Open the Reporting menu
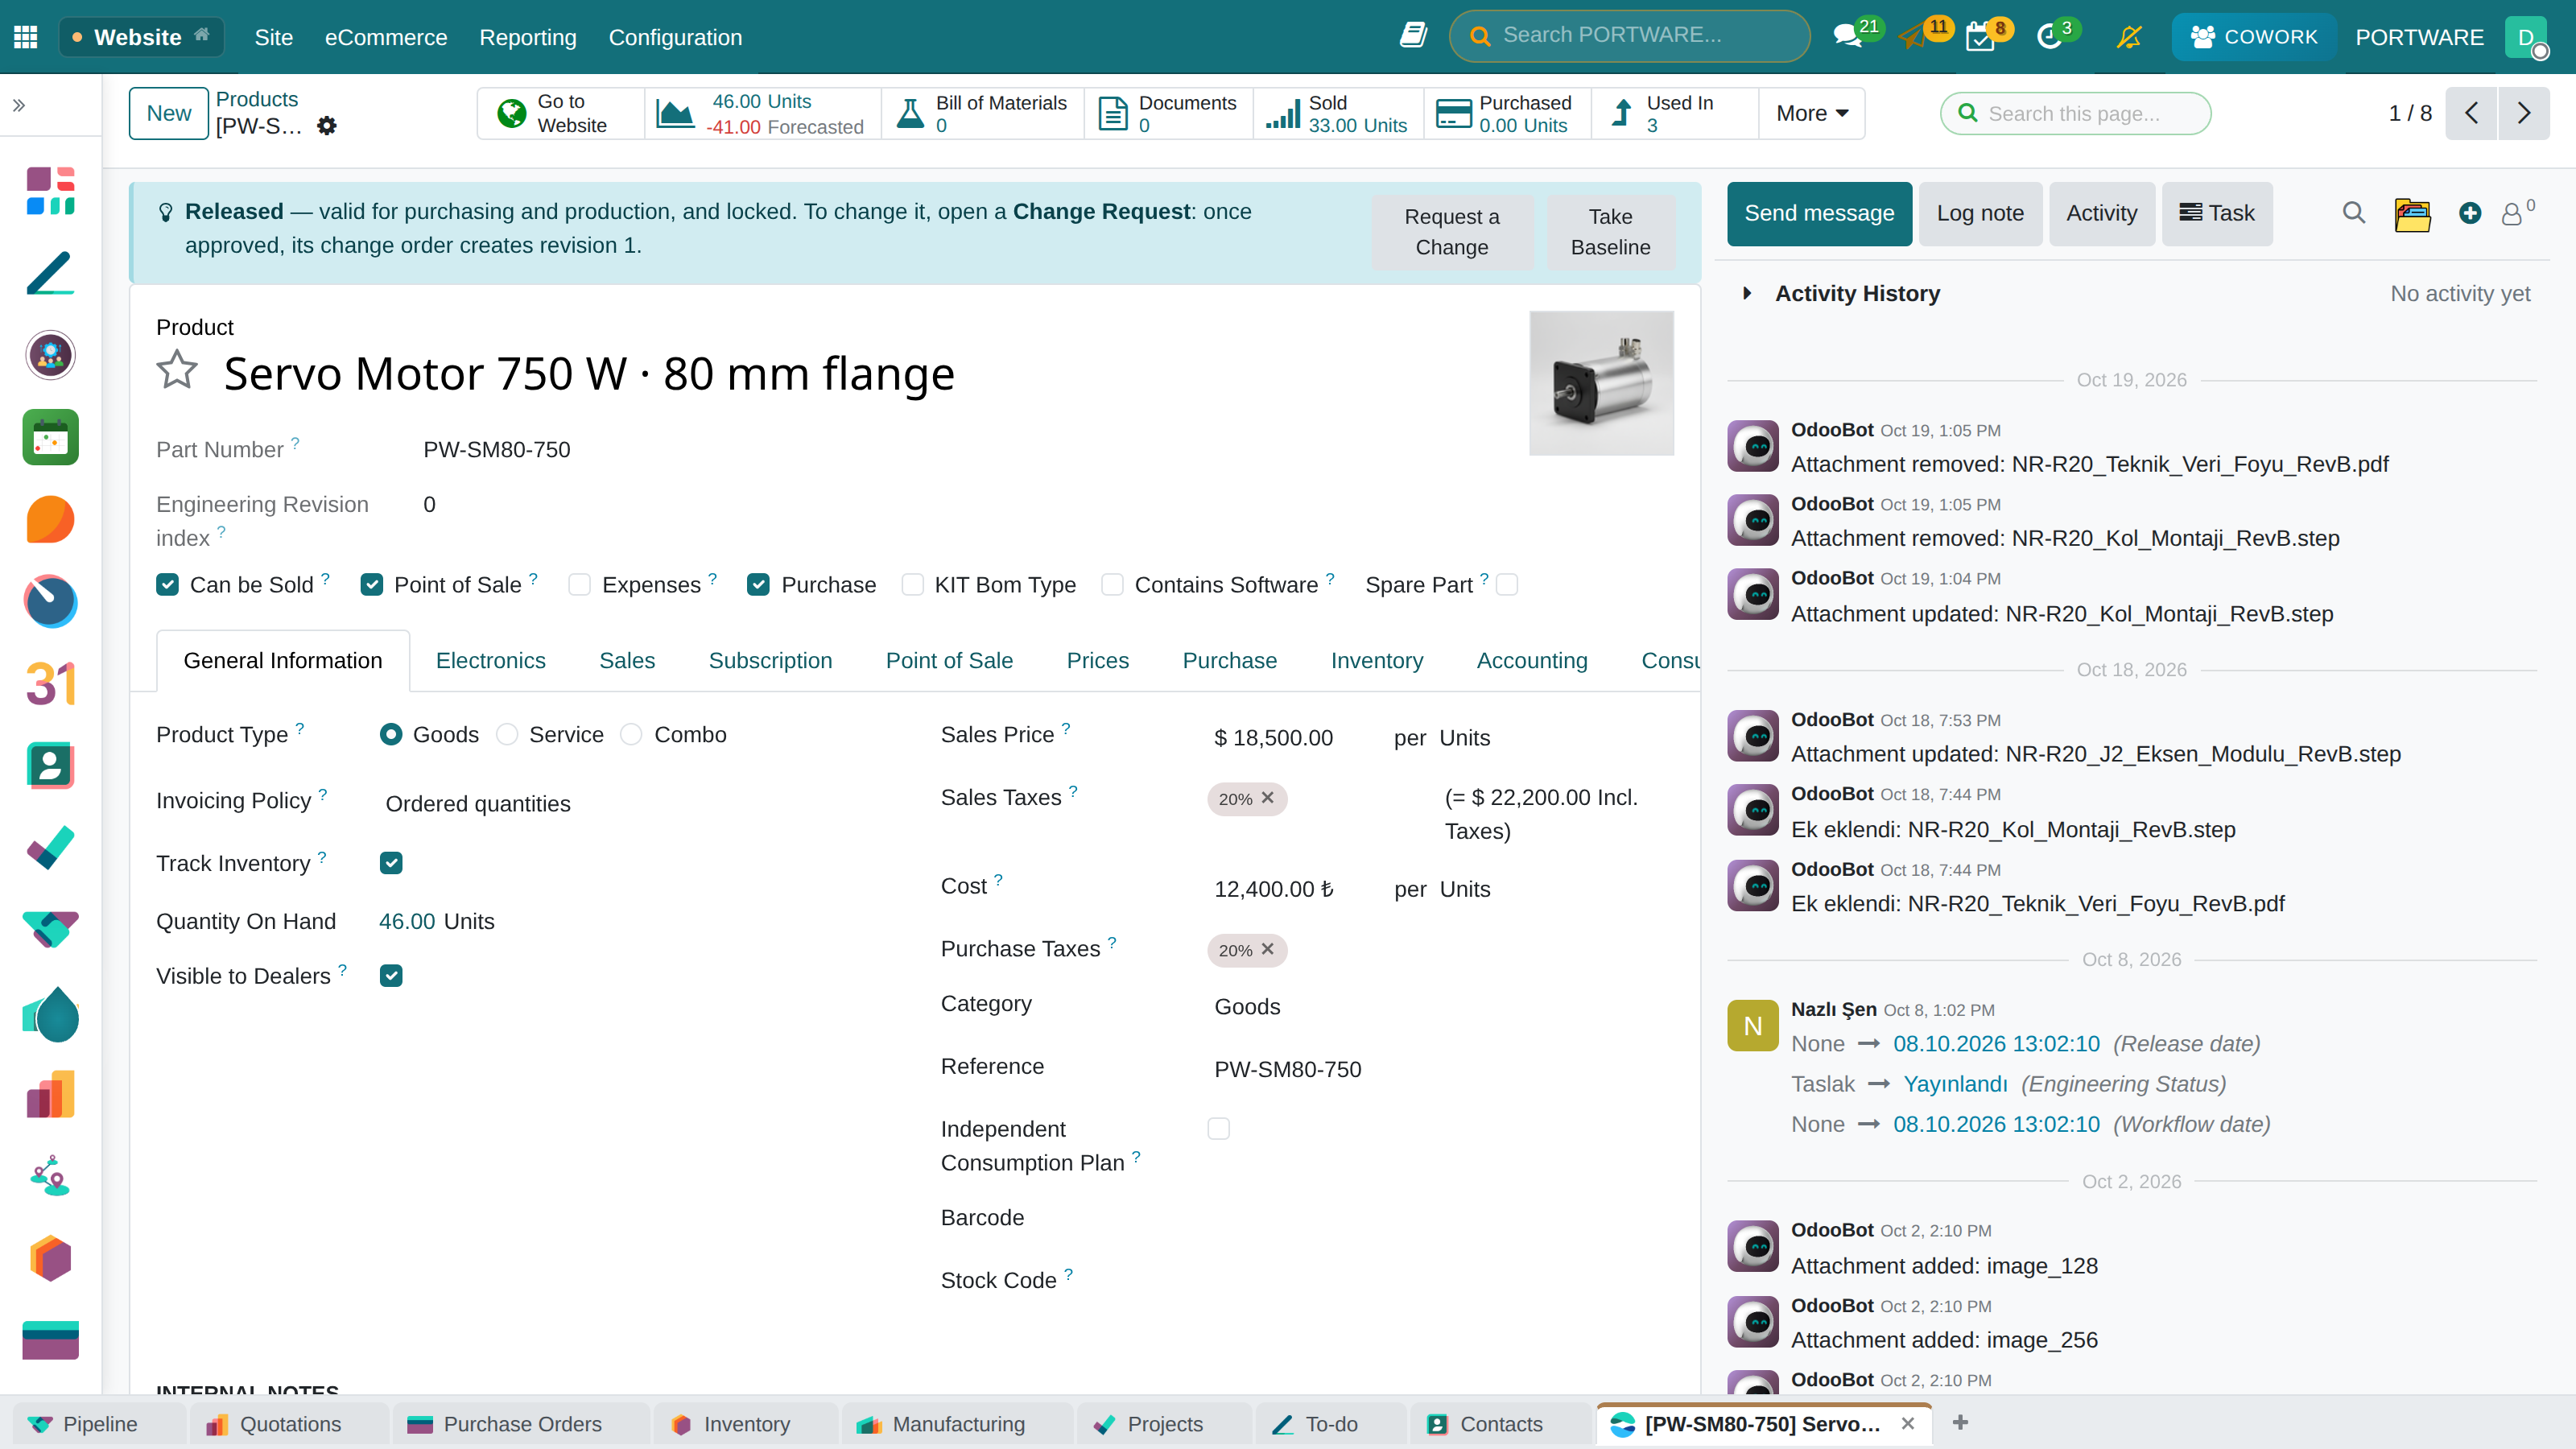2576x1449 pixels. coord(528,37)
